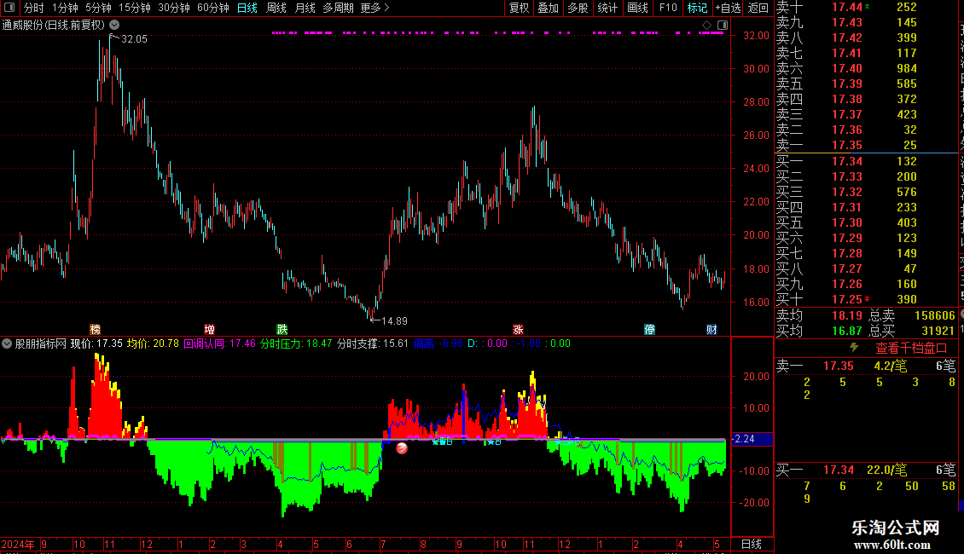The width and height of the screenshot is (964, 554).
Task: Select the 30分钟 period tab
Action: point(174,8)
